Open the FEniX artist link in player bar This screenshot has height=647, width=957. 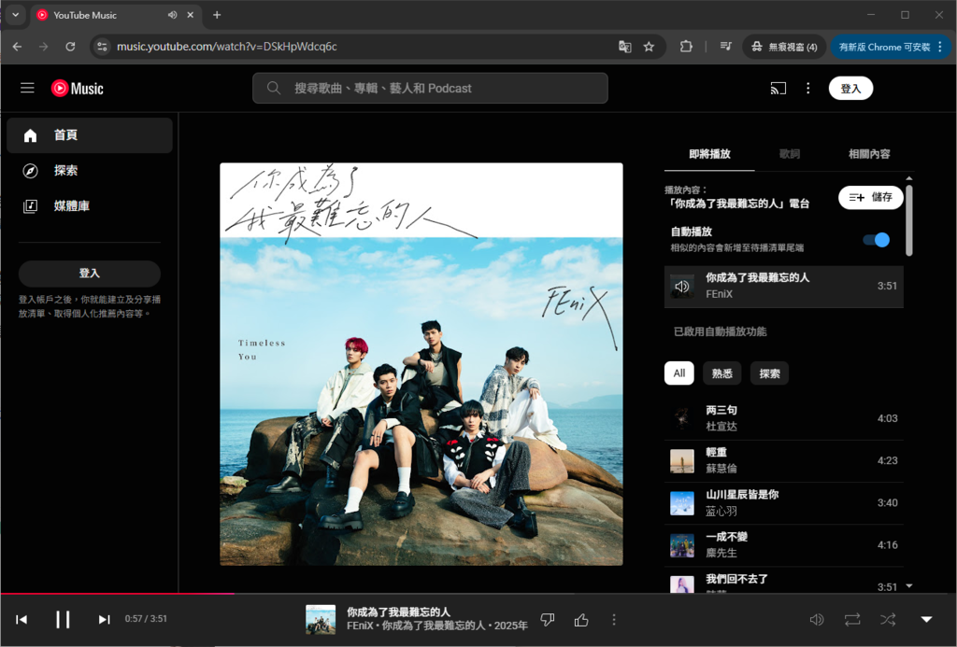[360, 626]
